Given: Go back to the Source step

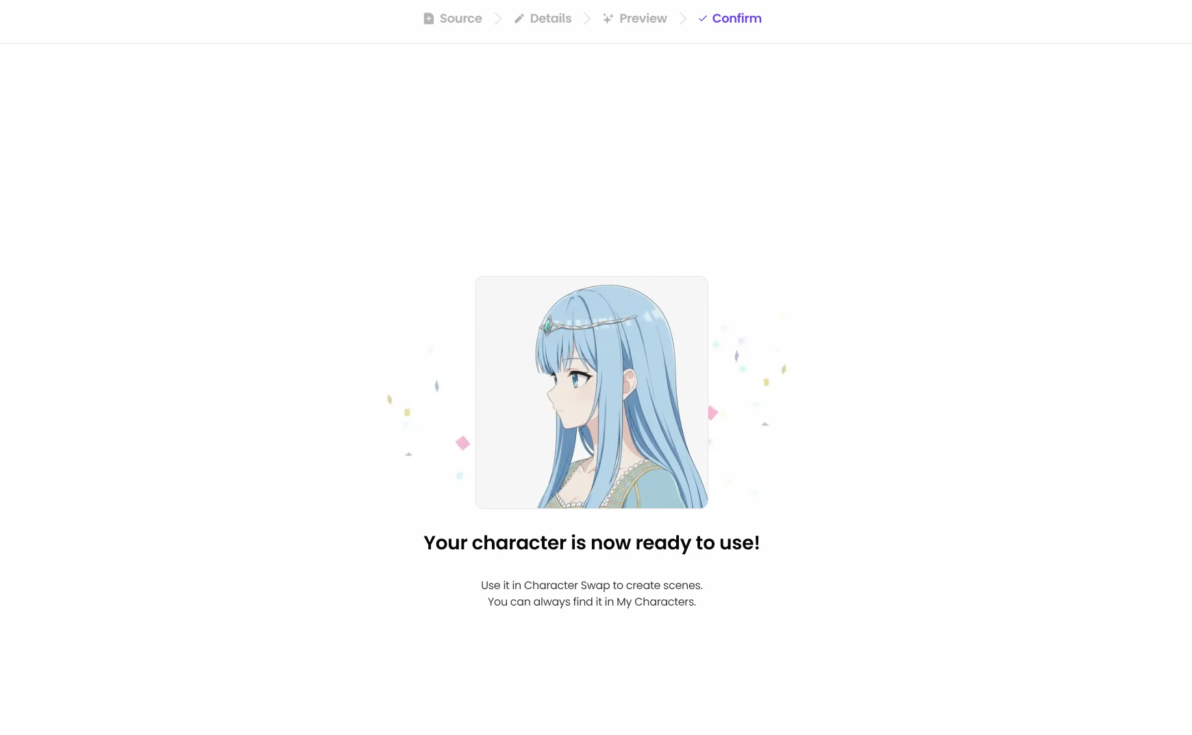Looking at the screenshot, I should point(460,18).
